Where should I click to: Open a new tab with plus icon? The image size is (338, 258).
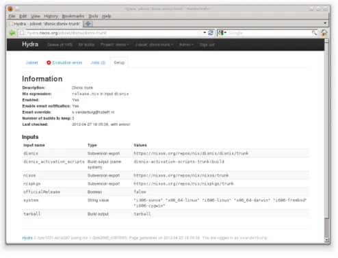pos(88,24)
